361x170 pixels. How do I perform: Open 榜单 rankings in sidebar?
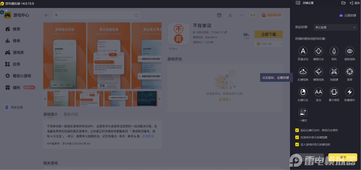tap(13, 41)
